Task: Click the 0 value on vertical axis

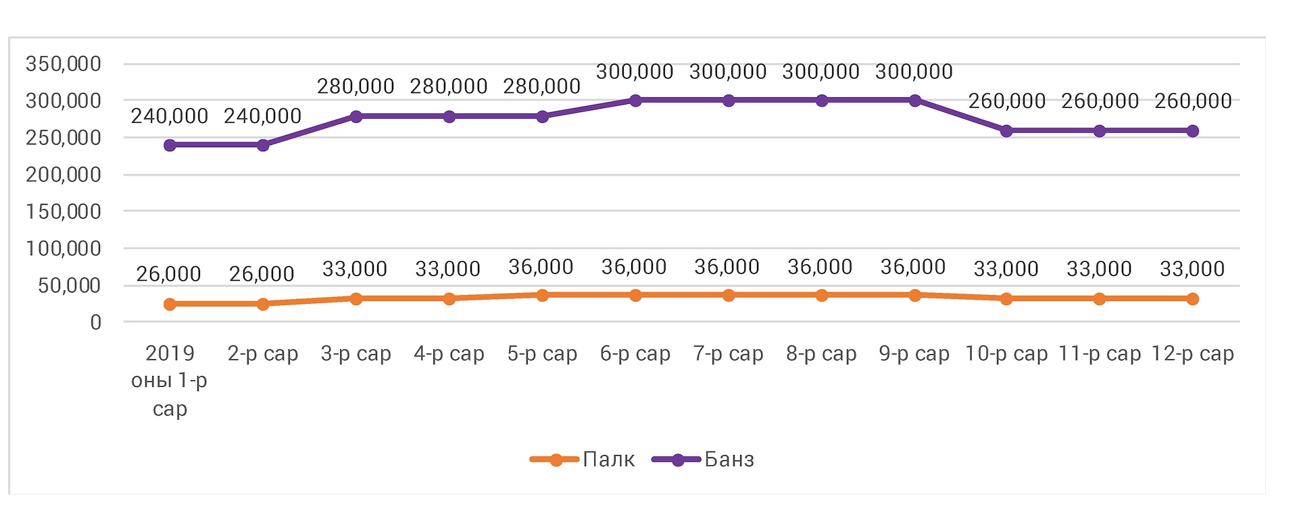Action: pos(95,323)
